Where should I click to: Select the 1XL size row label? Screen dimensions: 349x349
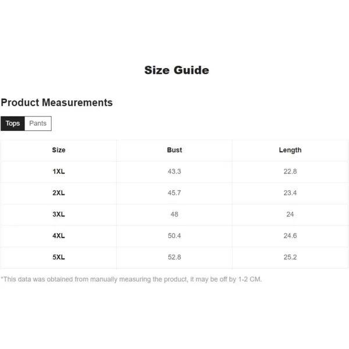59,172
